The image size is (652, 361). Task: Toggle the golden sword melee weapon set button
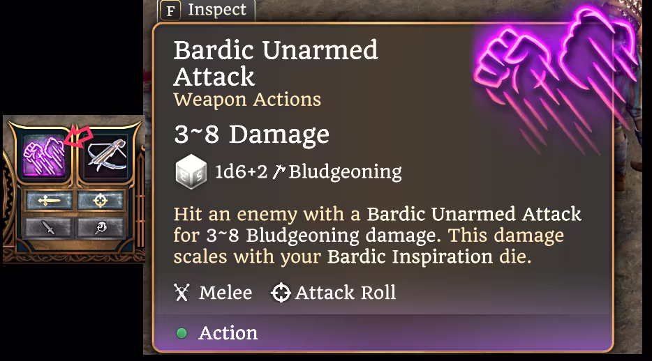tap(49, 201)
